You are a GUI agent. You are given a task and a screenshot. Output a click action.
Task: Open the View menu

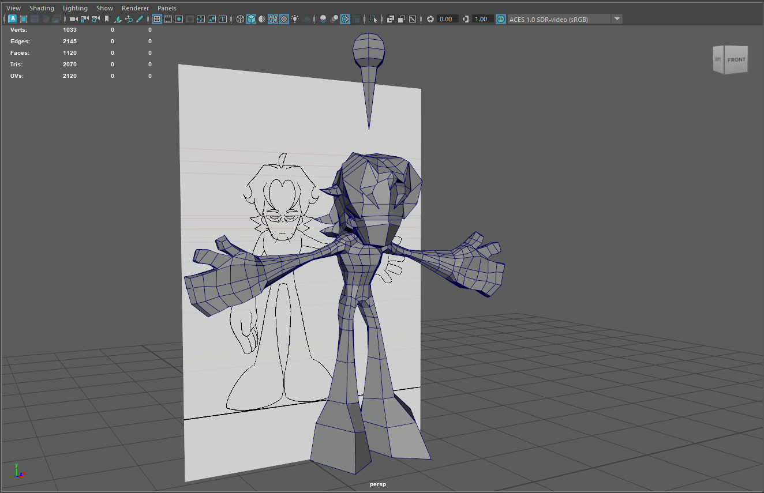pyautogui.click(x=13, y=8)
